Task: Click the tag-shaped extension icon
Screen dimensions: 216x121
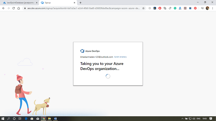Action: [170, 8]
